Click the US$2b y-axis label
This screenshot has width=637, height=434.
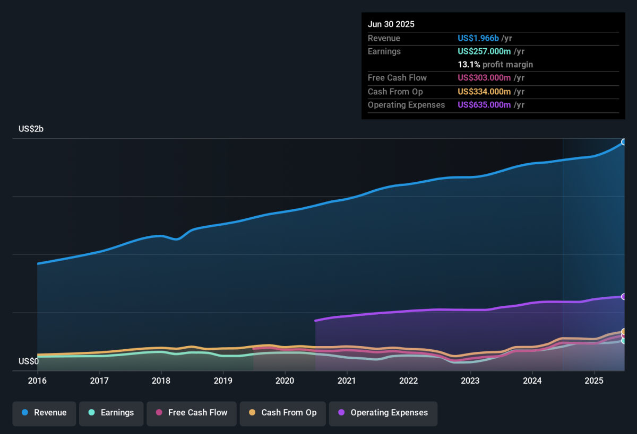tap(31, 129)
